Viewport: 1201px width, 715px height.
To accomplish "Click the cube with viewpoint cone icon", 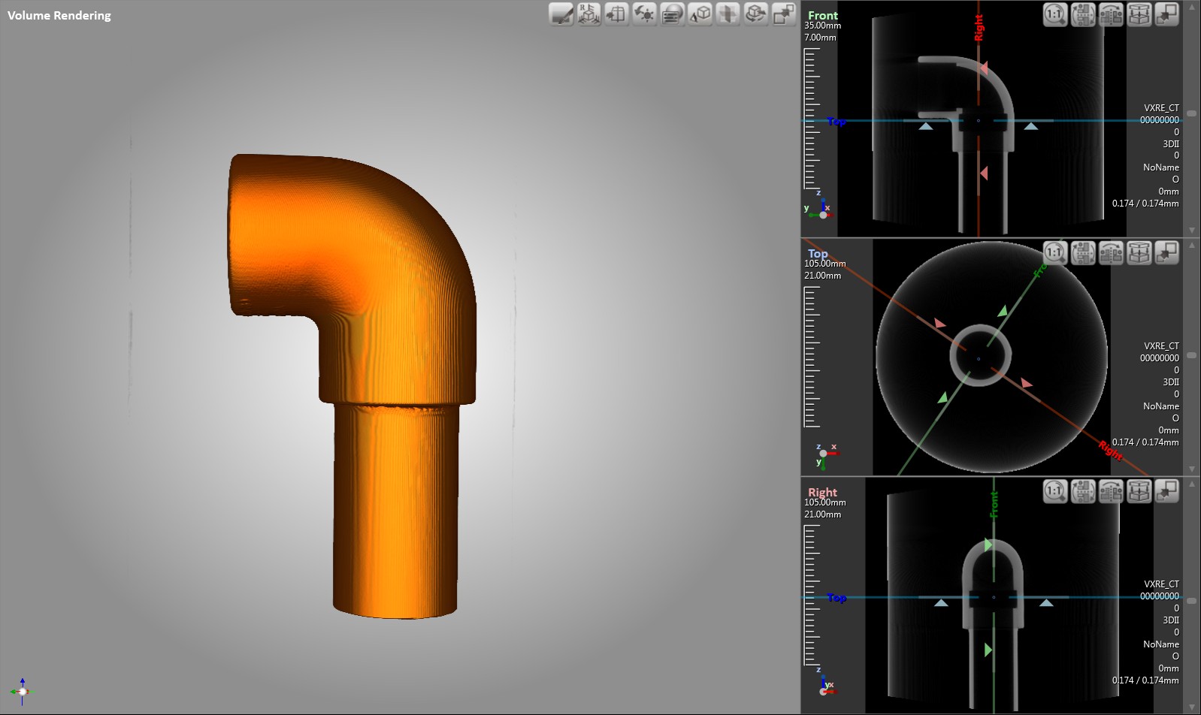I will (700, 14).
